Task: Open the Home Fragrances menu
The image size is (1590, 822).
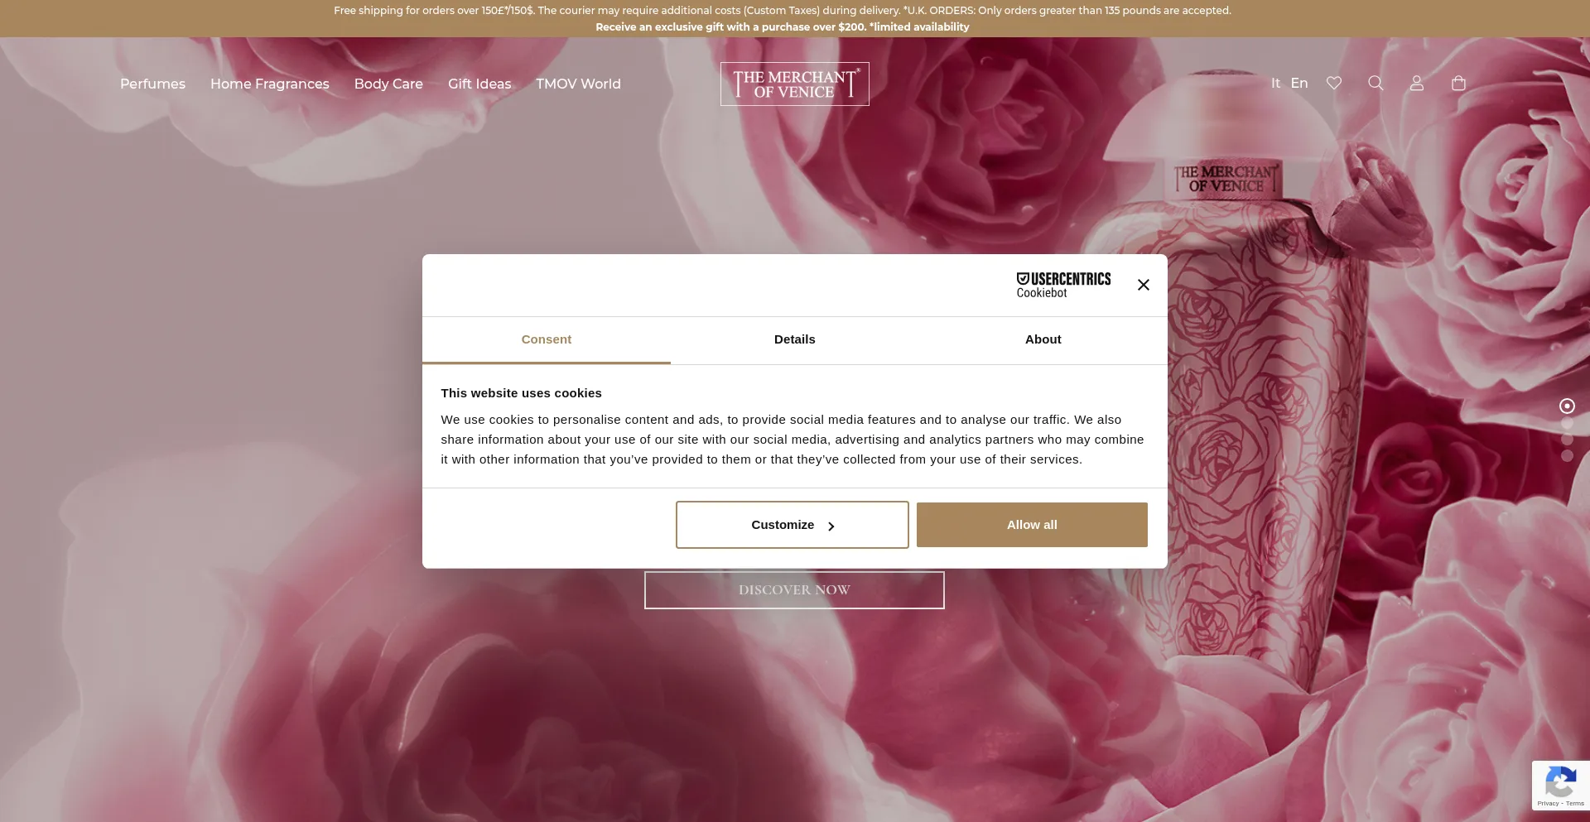Action: [x=269, y=84]
